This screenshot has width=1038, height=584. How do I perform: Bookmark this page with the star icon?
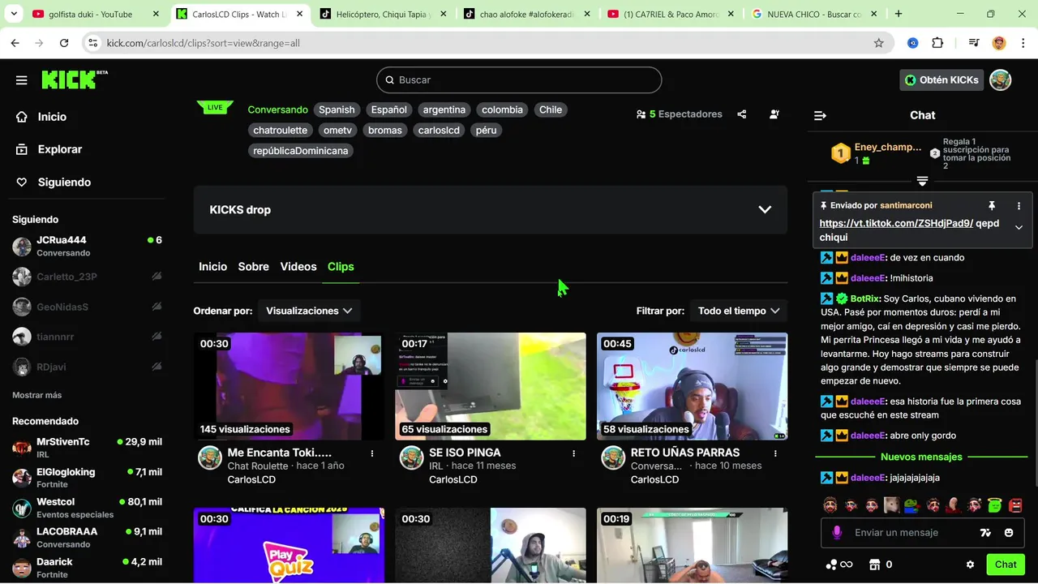click(879, 43)
